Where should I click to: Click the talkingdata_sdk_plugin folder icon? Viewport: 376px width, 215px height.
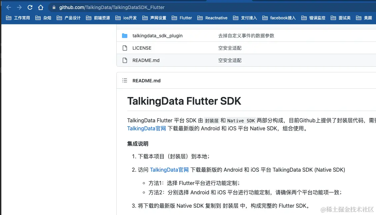point(125,36)
